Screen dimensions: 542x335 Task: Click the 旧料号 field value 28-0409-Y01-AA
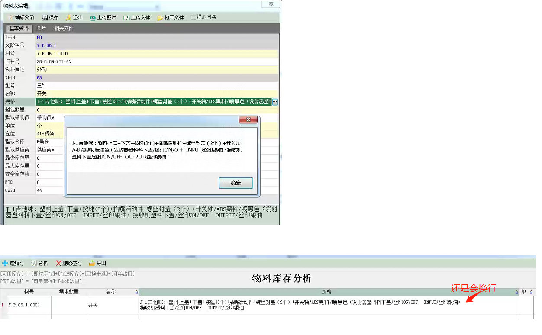pyautogui.click(x=54, y=61)
